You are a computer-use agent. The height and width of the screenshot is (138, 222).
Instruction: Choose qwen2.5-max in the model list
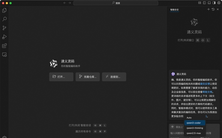pos(195,133)
